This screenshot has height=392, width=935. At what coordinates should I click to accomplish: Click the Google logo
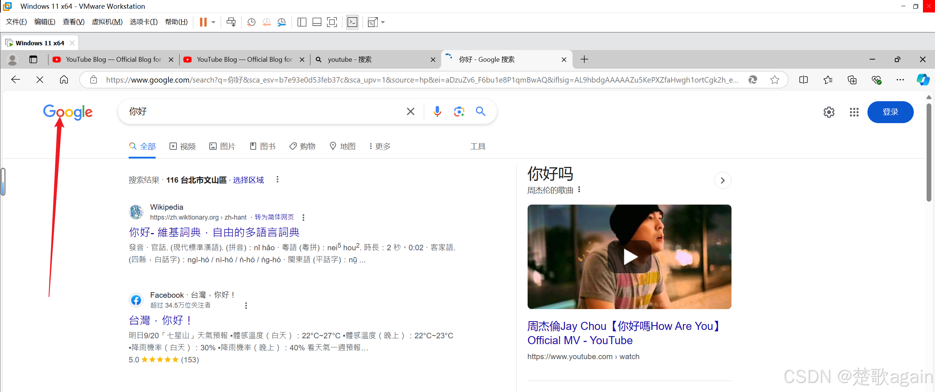[x=68, y=112]
